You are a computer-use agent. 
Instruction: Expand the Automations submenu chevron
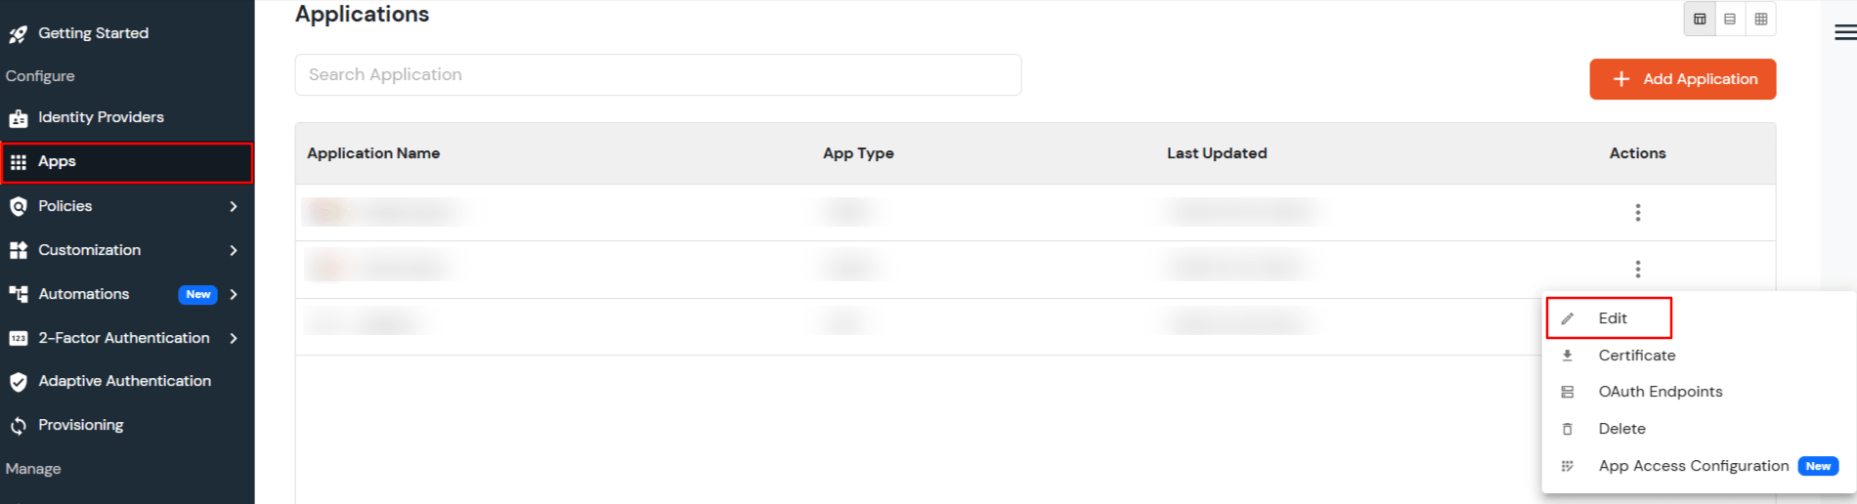[234, 294]
